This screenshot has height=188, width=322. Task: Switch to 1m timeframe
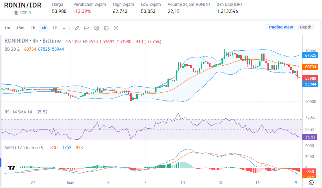coord(7,28)
